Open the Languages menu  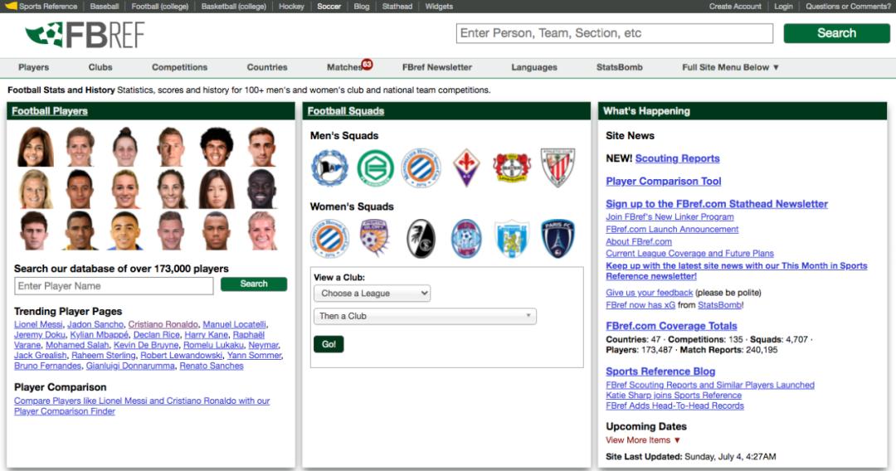click(534, 67)
